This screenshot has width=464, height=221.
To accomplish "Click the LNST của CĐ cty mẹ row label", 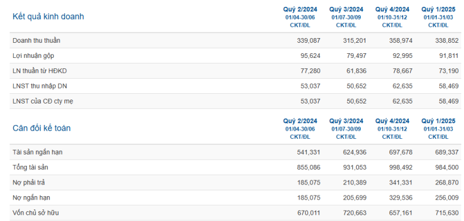I will pos(43,101).
